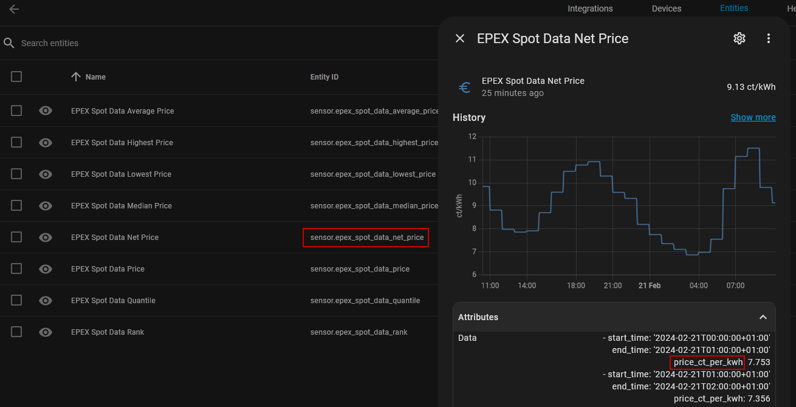The image size is (796, 407).
Task: Sort by the Entity ID column header
Action: tap(324, 77)
